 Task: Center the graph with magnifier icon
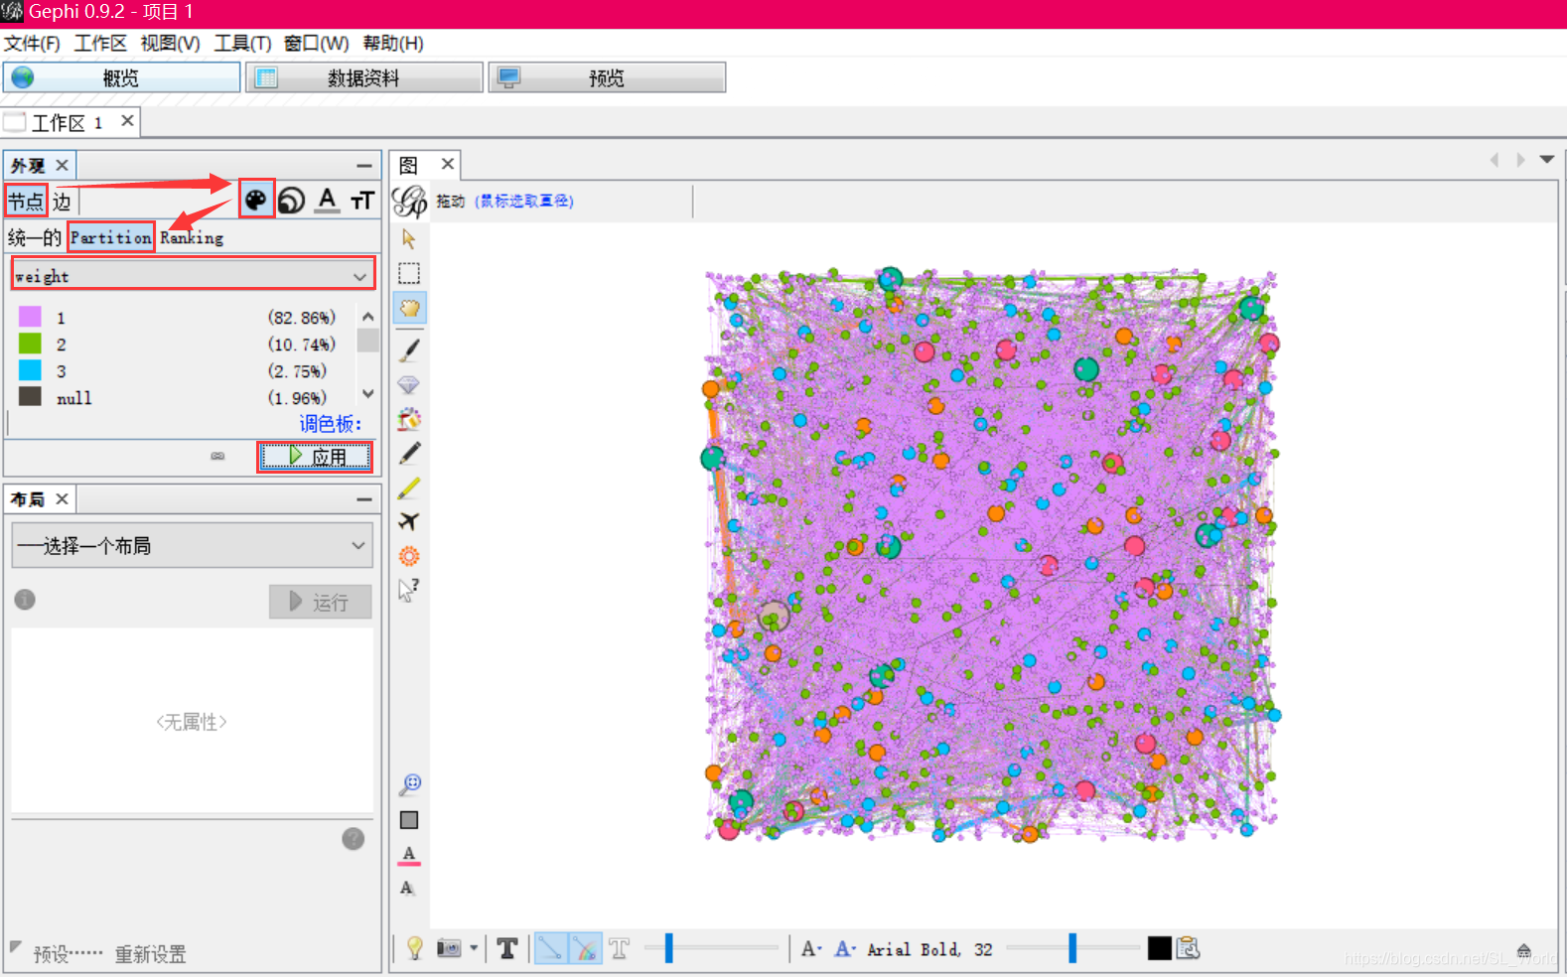pos(410,785)
